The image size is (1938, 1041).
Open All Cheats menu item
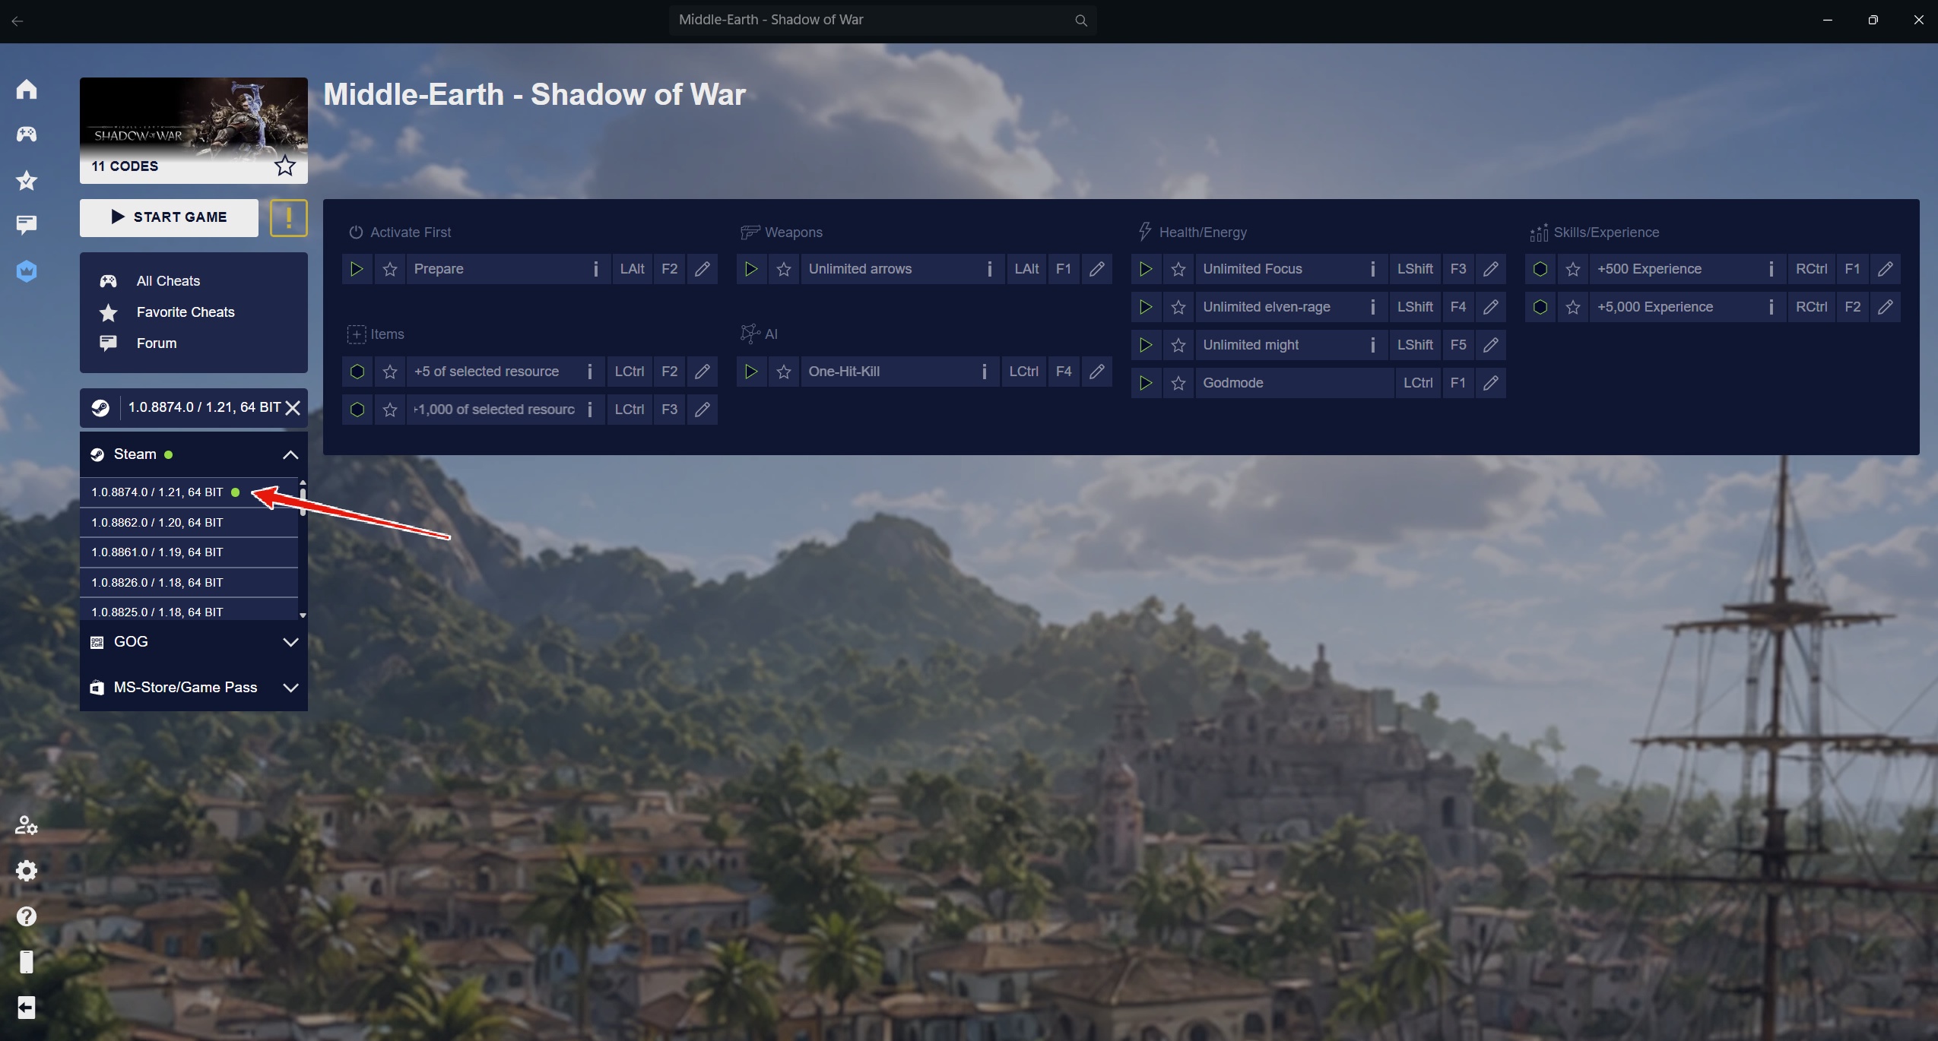(x=168, y=281)
